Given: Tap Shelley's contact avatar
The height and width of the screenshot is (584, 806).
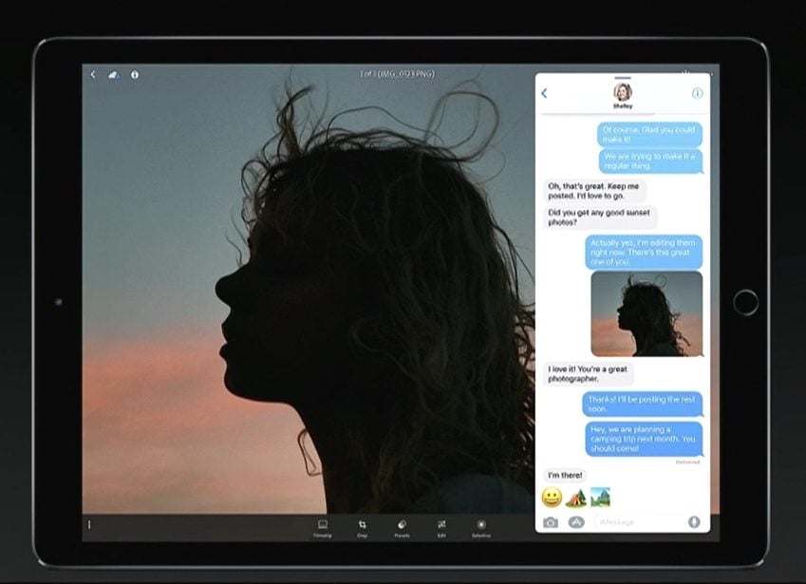Looking at the screenshot, I should click(x=622, y=92).
